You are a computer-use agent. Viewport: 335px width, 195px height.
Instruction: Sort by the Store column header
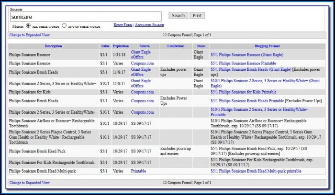(201, 46)
